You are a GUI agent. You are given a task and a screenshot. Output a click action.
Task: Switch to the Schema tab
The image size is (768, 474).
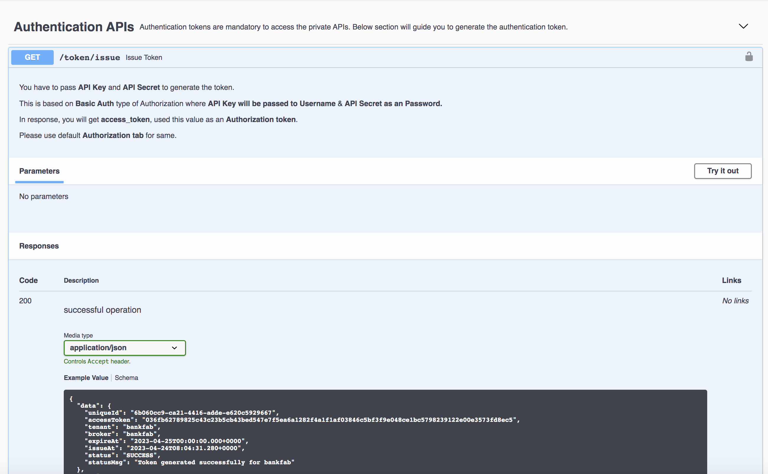point(126,378)
